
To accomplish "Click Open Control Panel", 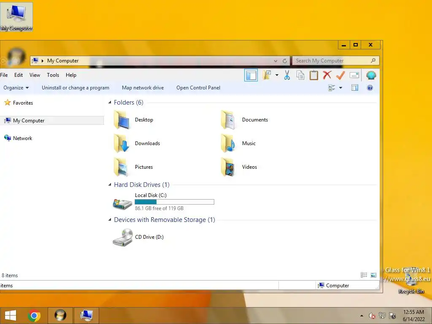I will (x=198, y=88).
